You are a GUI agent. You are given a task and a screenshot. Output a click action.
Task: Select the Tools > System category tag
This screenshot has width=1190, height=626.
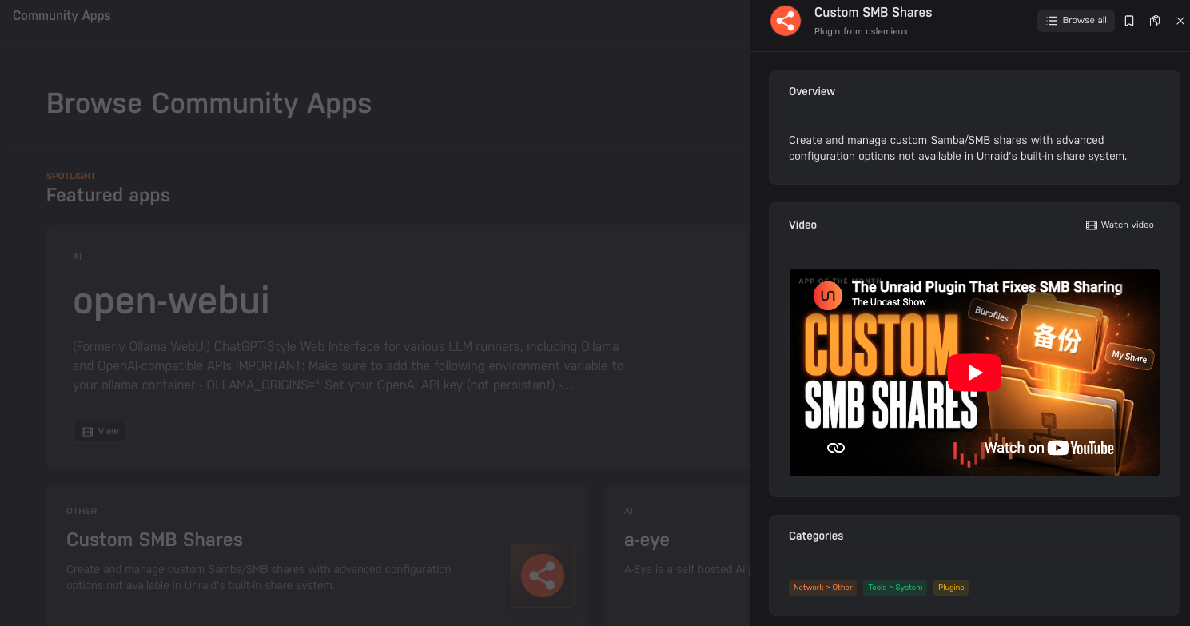895,588
